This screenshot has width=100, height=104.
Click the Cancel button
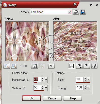tap(52, 98)
